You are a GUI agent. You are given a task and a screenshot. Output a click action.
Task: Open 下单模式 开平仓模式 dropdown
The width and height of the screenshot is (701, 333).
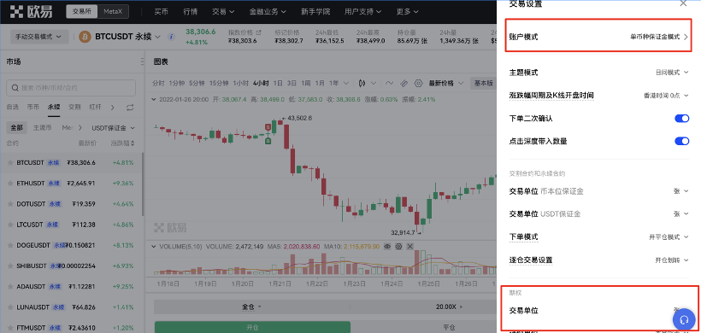[x=669, y=237]
